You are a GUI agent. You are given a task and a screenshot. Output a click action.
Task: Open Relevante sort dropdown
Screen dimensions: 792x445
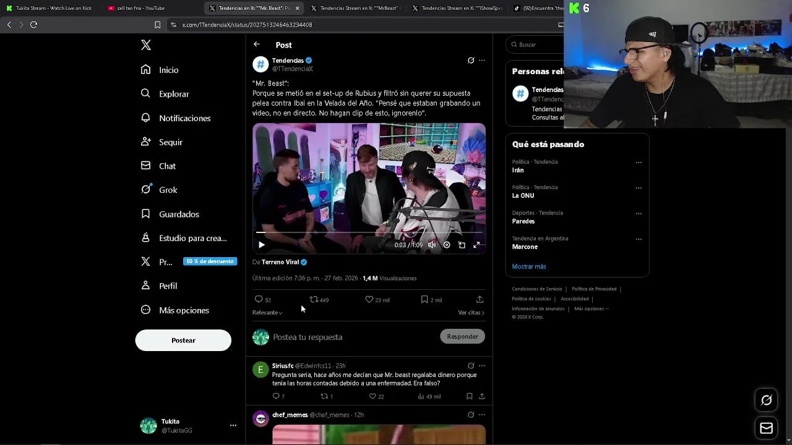267,313
